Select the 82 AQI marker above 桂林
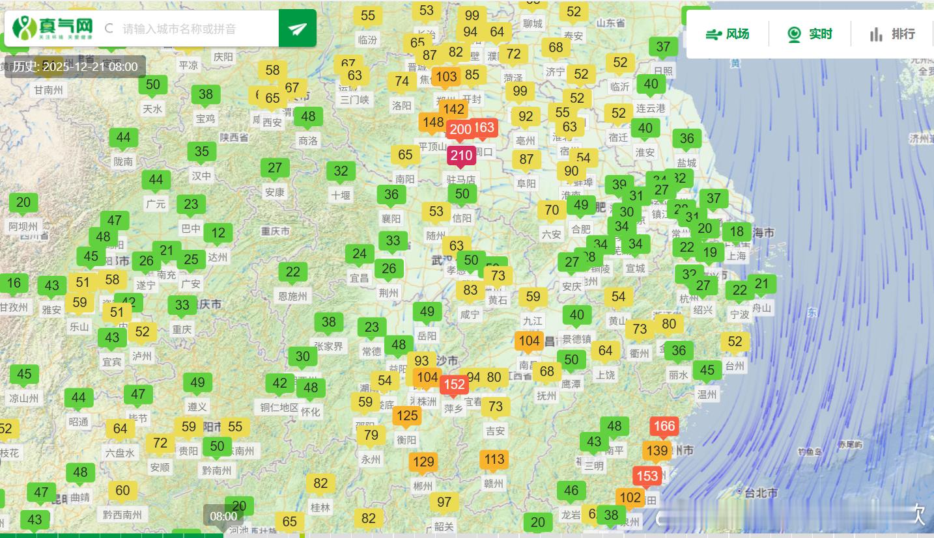934x538 pixels. click(320, 483)
